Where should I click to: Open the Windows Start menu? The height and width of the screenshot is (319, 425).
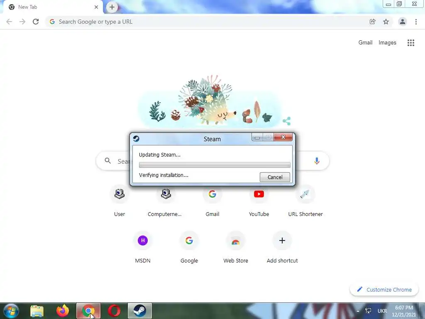tap(11, 311)
